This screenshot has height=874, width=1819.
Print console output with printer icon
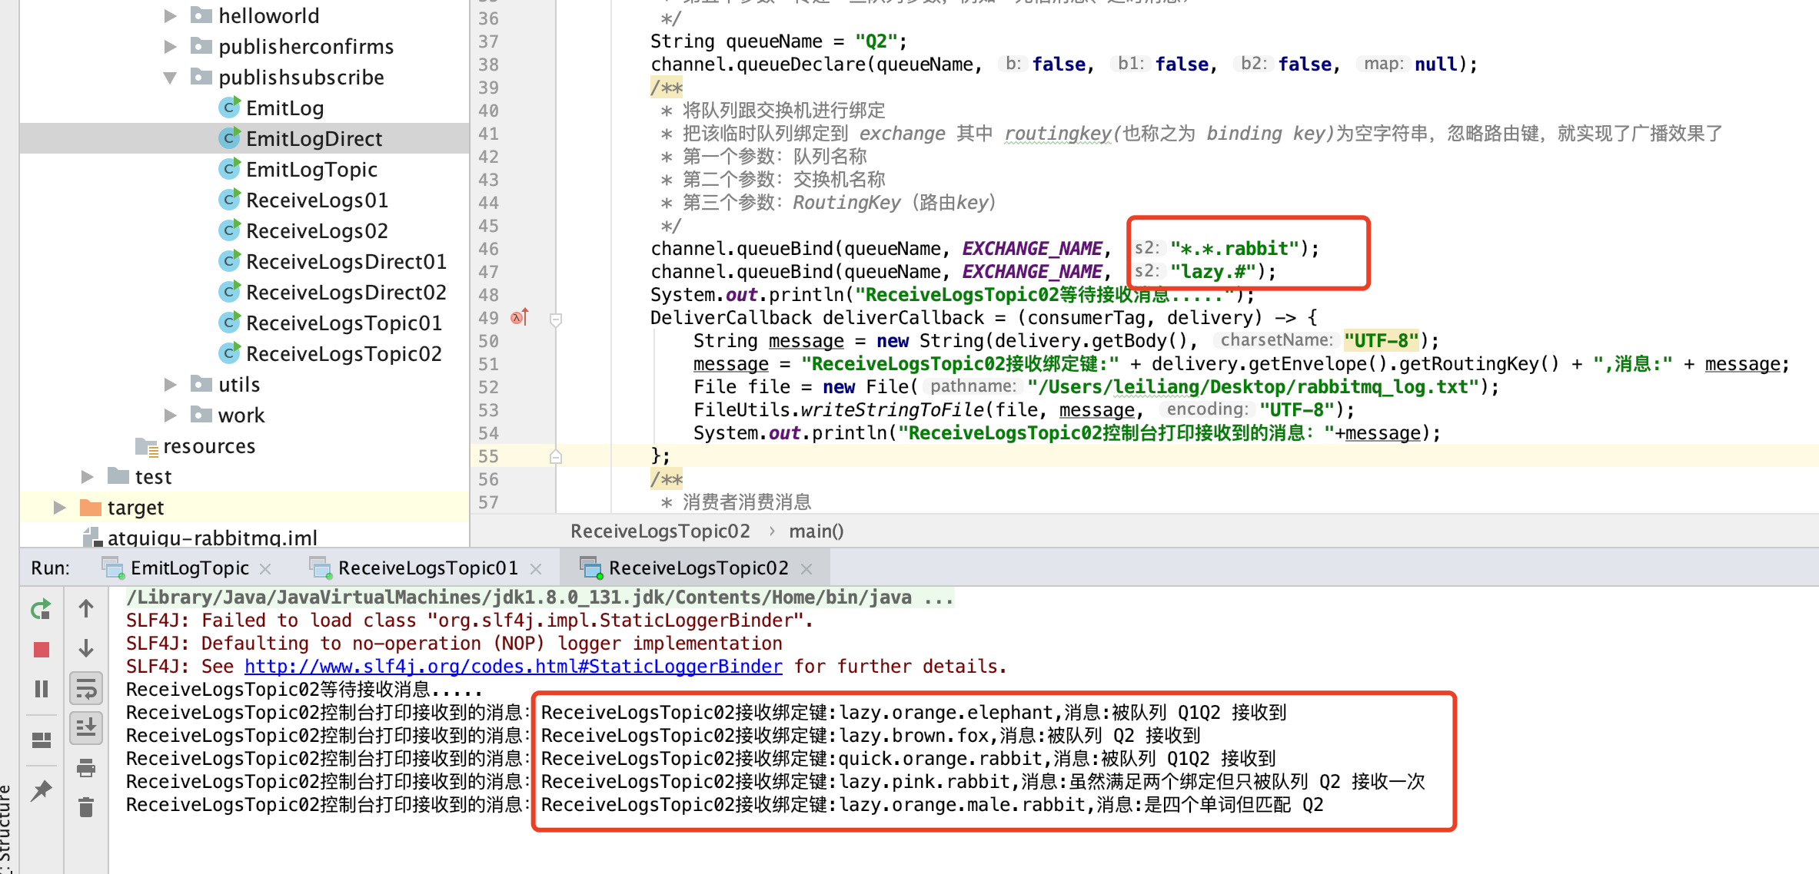click(x=86, y=767)
